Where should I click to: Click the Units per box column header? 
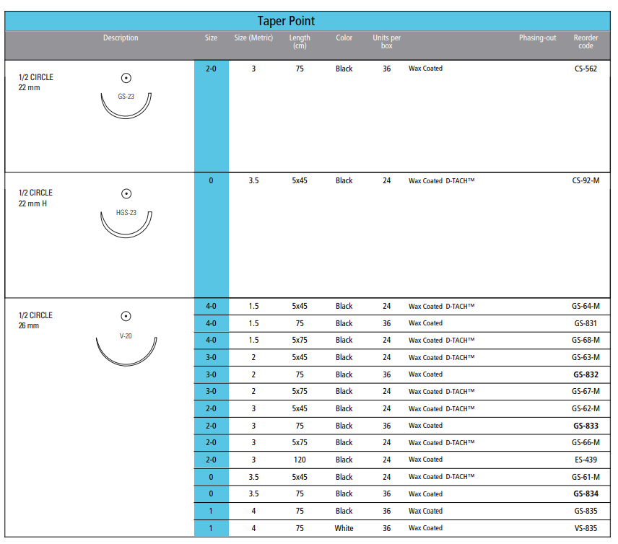387,42
